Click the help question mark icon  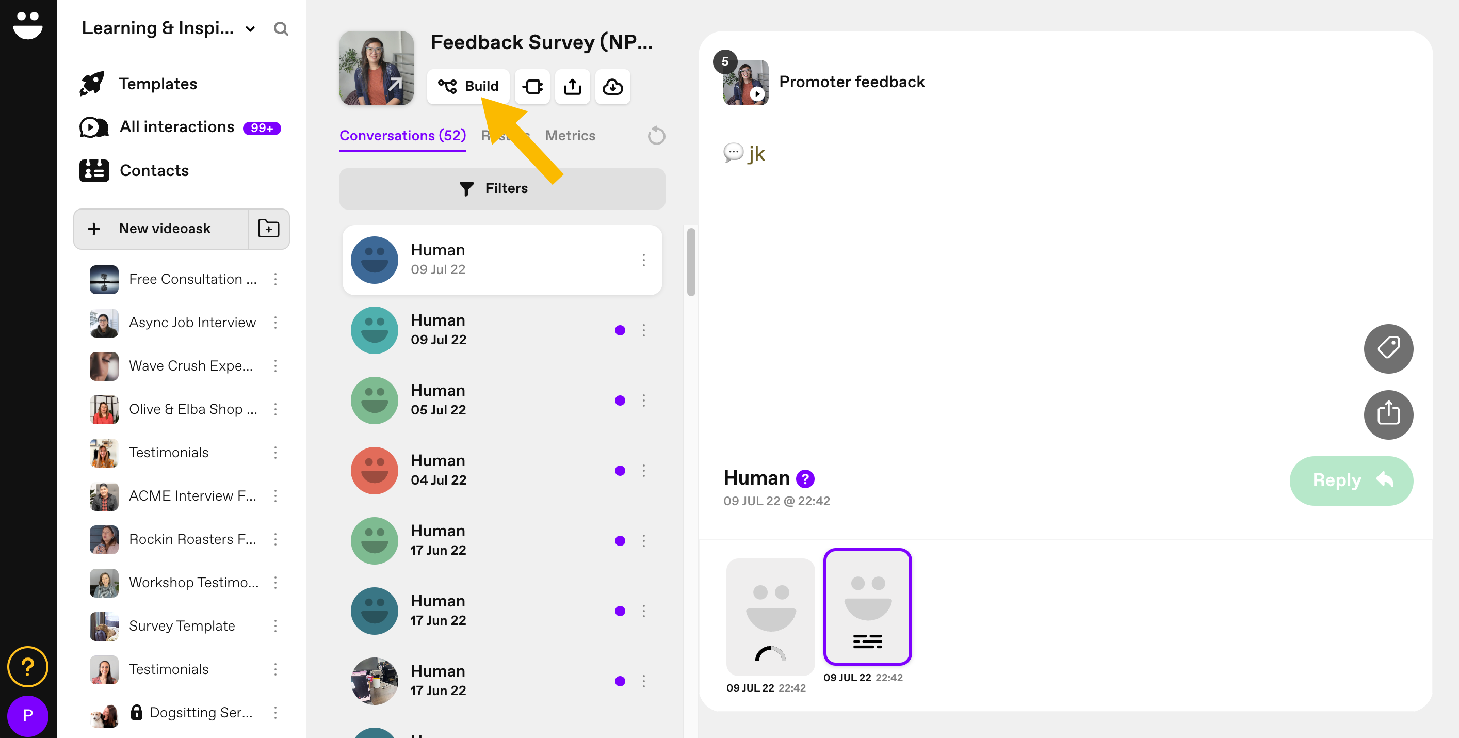pos(28,667)
